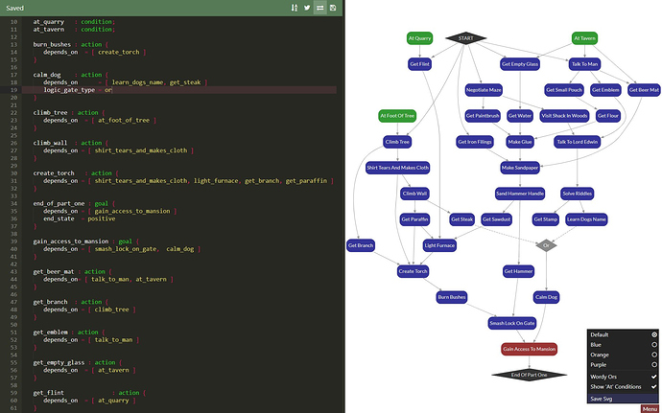Toggle the swap-arrows icon in header
Image resolution: width=662 pixels, height=413 pixels.
[x=320, y=8]
